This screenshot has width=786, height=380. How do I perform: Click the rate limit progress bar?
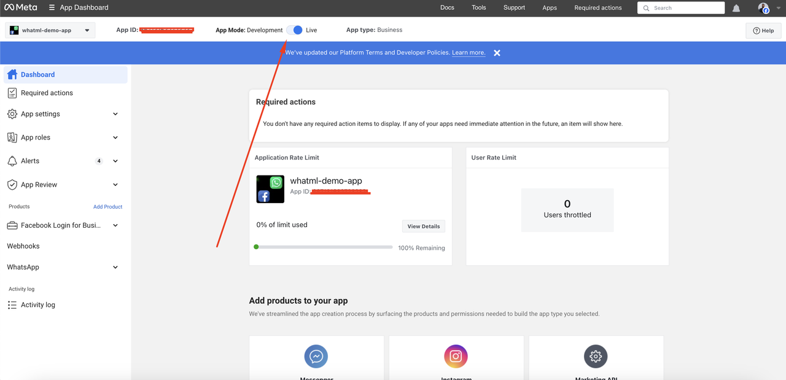pos(323,247)
